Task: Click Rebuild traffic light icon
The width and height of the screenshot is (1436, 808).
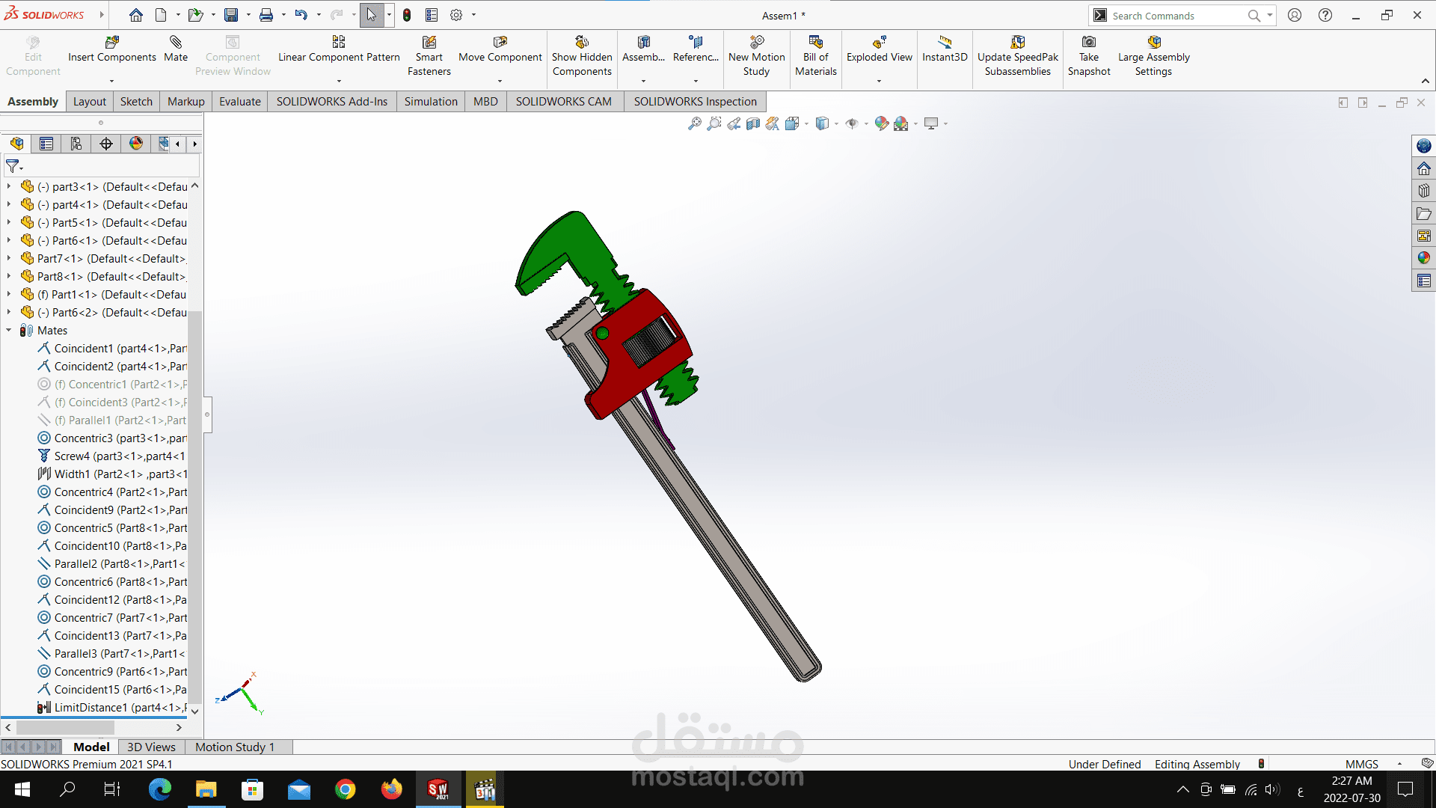Action: pos(407,15)
